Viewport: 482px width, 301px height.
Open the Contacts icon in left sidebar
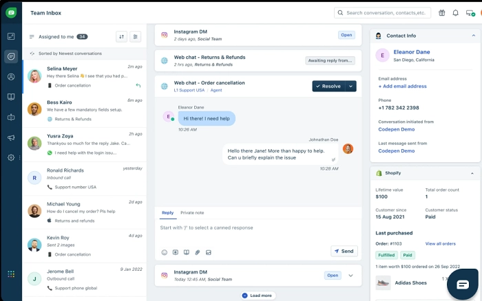click(11, 77)
